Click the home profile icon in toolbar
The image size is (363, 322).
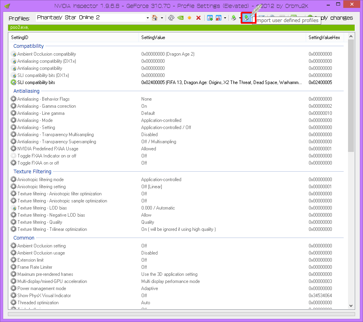tap(155, 18)
